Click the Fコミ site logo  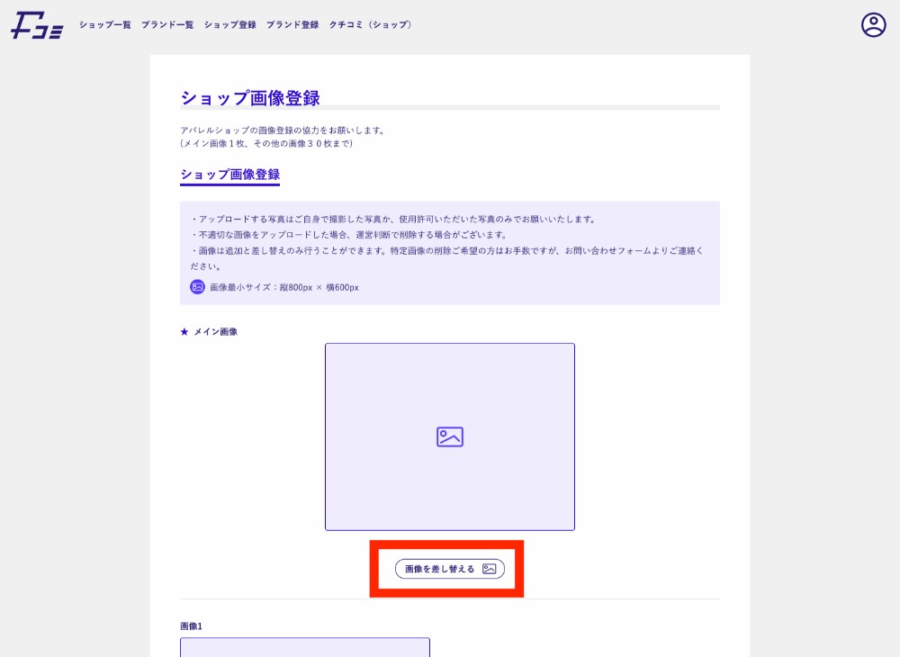(37, 25)
